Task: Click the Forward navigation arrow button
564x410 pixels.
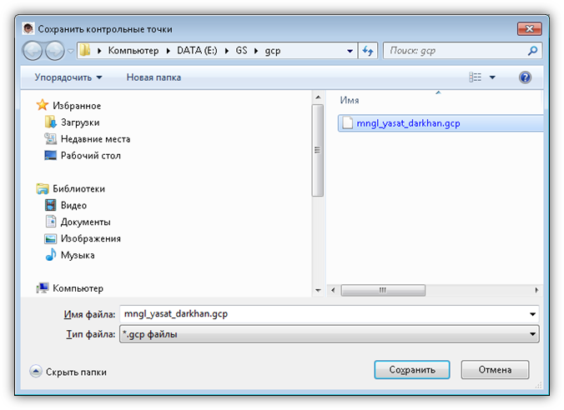Action: coord(54,51)
